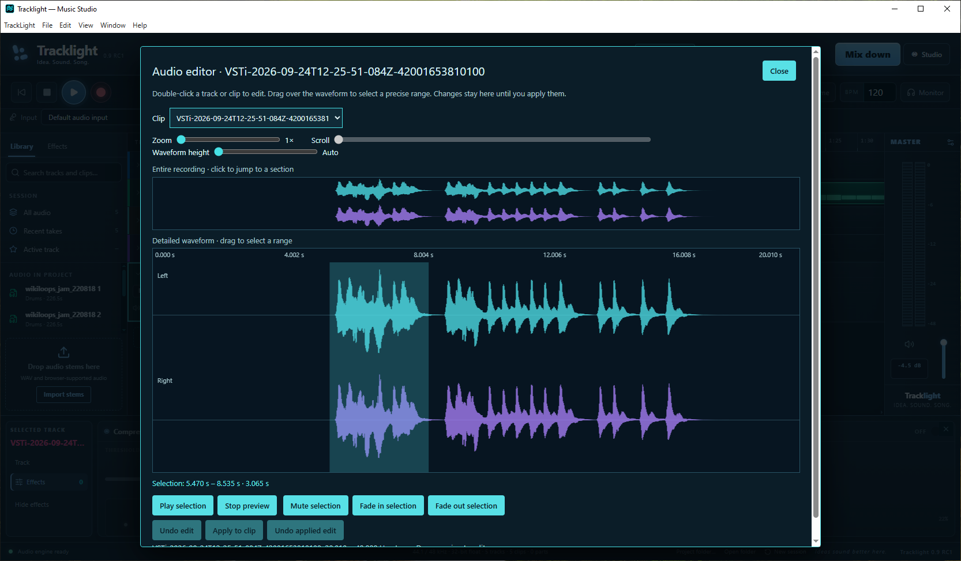Click the master volume fader handle
This screenshot has width=961, height=561.
[944, 342]
